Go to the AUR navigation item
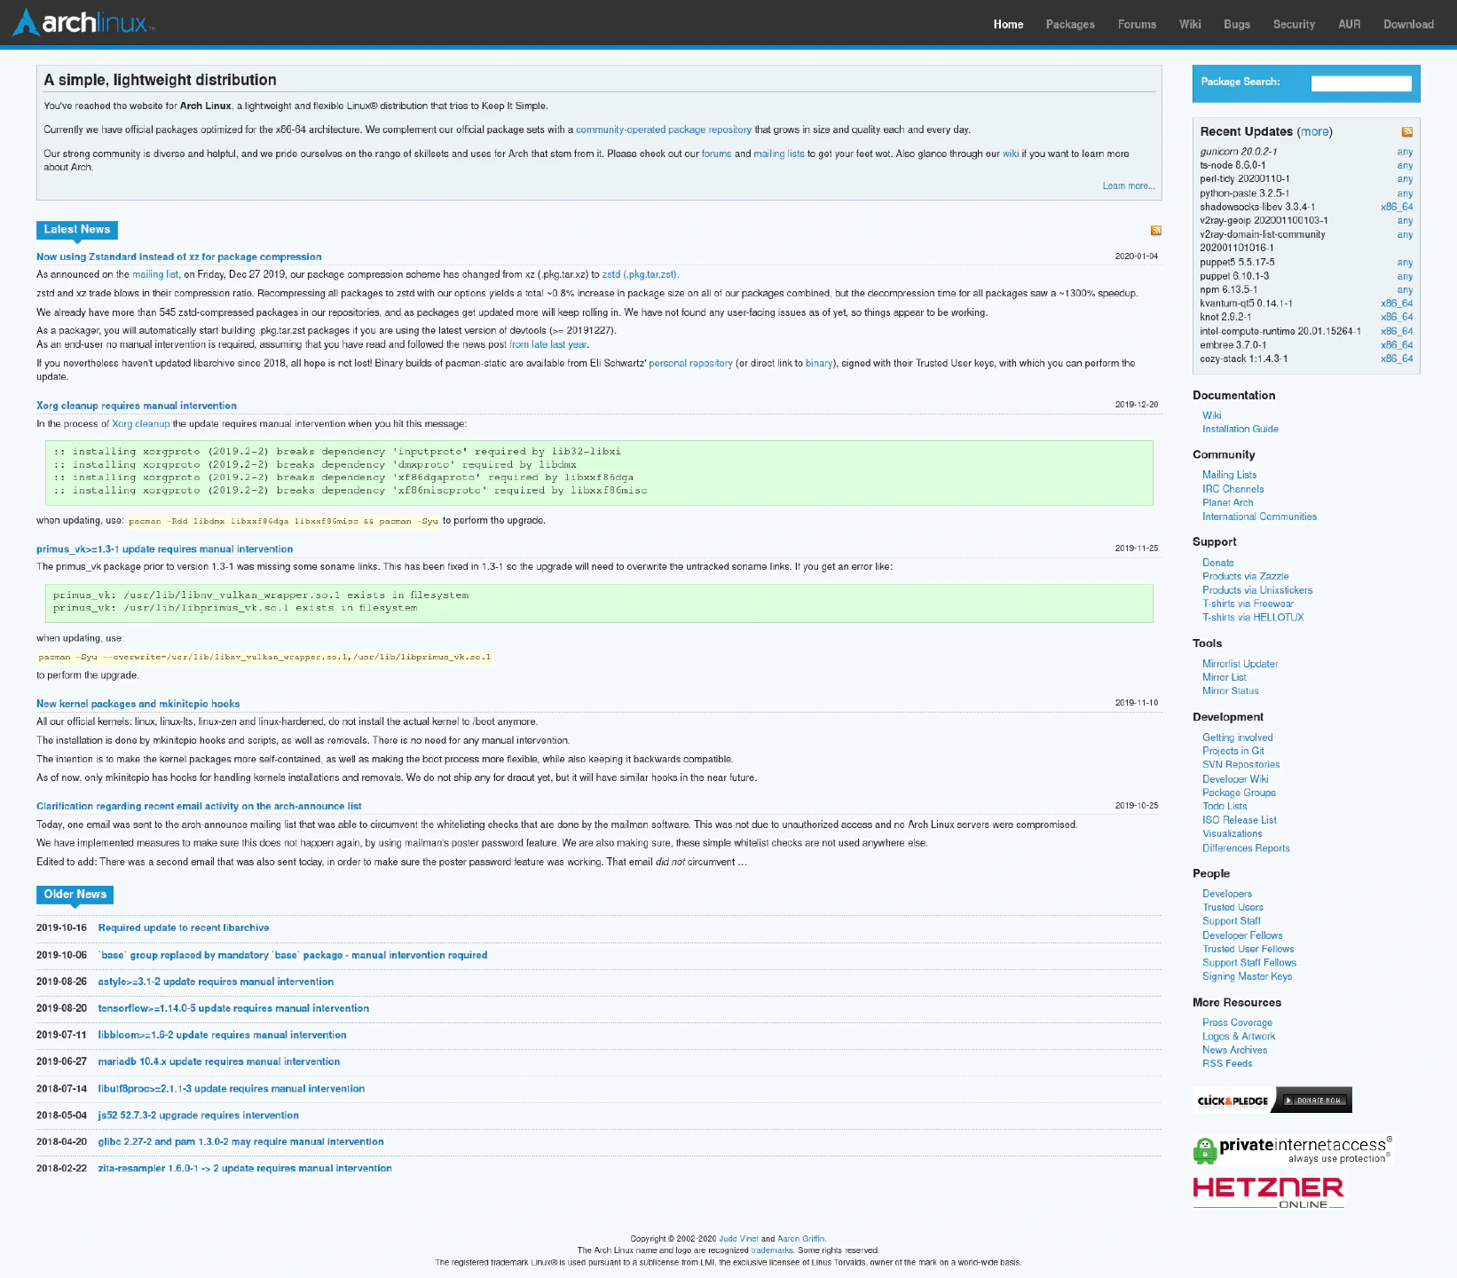 click(x=1349, y=24)
